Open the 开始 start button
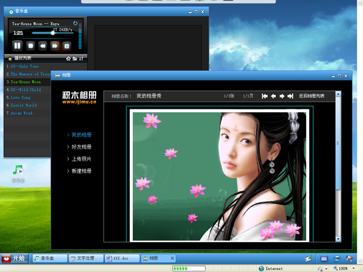 [14, 258]
